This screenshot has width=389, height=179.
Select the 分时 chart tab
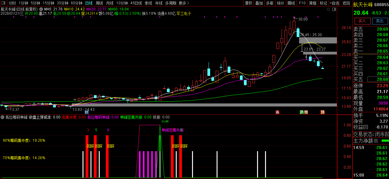point(12,3)
